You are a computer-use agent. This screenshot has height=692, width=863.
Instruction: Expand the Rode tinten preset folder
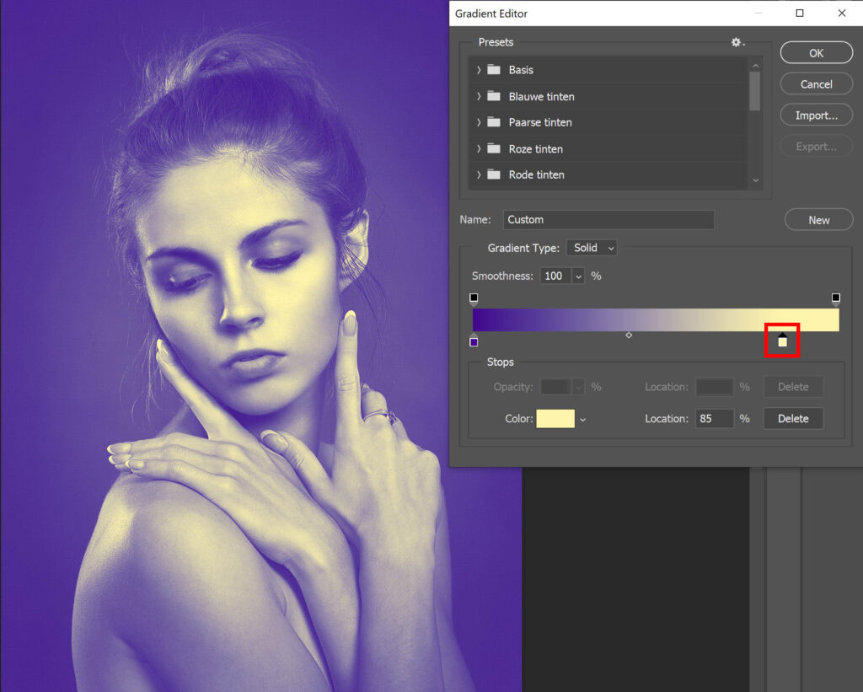click(479, 174)
